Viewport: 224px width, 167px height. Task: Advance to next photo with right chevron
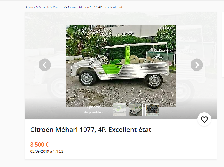(197, 65)
